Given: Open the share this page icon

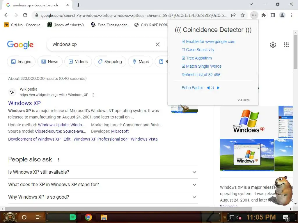Looking at the screenshot, I should tap(233, 15).
